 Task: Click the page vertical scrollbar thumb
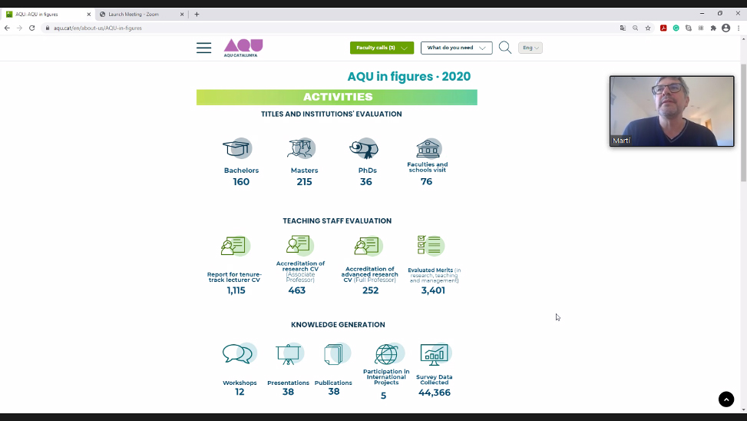pyautogui.click(x=743, y=122)
